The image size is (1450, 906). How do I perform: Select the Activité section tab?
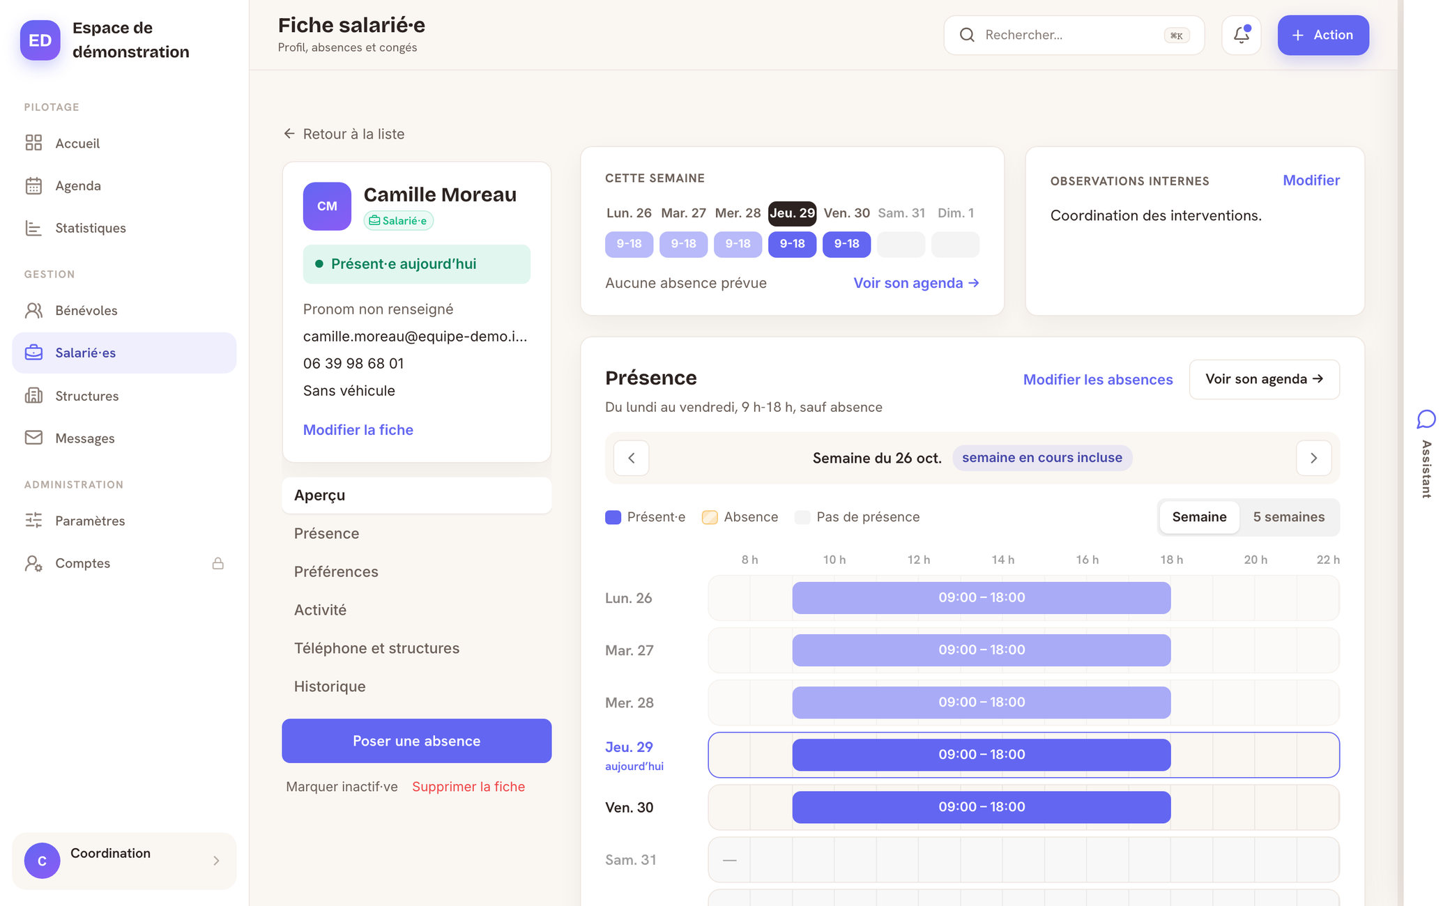coord(417,611)
